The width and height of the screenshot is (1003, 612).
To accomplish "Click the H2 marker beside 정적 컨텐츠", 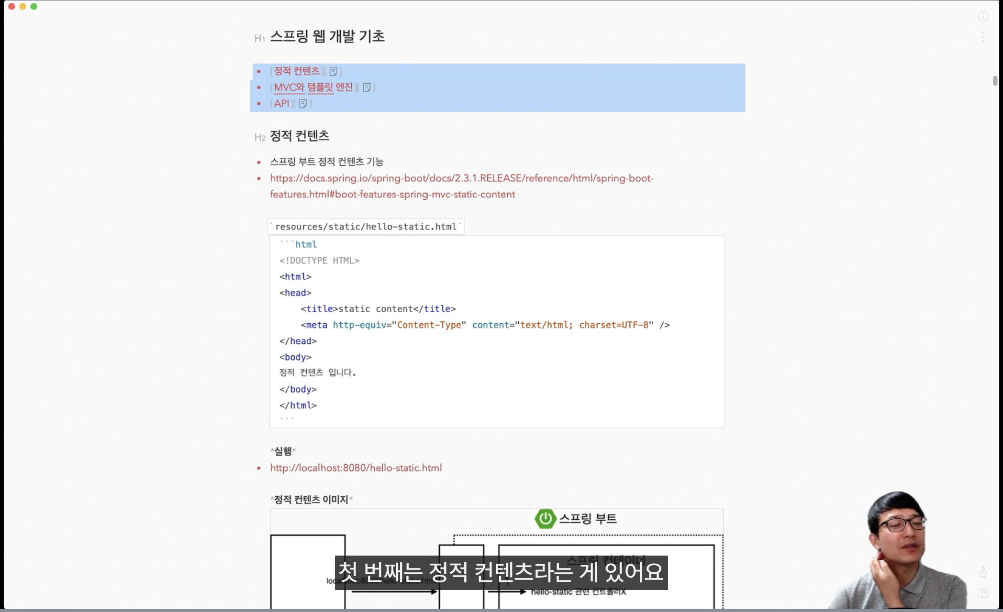I will click(x=260, y=138).
